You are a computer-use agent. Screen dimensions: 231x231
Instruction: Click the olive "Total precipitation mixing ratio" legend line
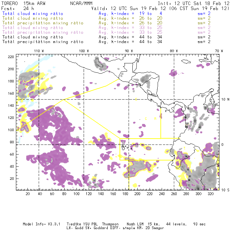[43, 23]
